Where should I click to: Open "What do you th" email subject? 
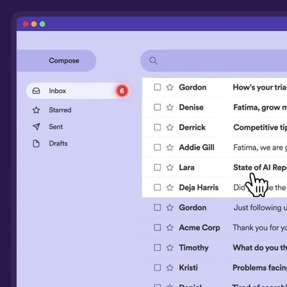(260, 248)
